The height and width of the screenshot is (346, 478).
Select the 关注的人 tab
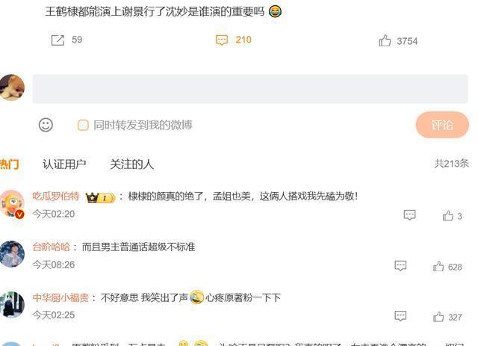[x=131, y=164]
